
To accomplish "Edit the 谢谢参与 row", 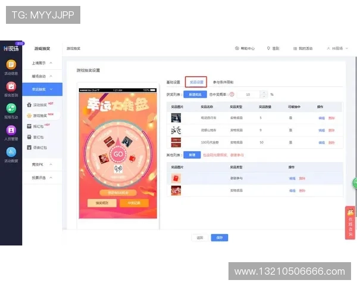I will [x=292, y=178].
